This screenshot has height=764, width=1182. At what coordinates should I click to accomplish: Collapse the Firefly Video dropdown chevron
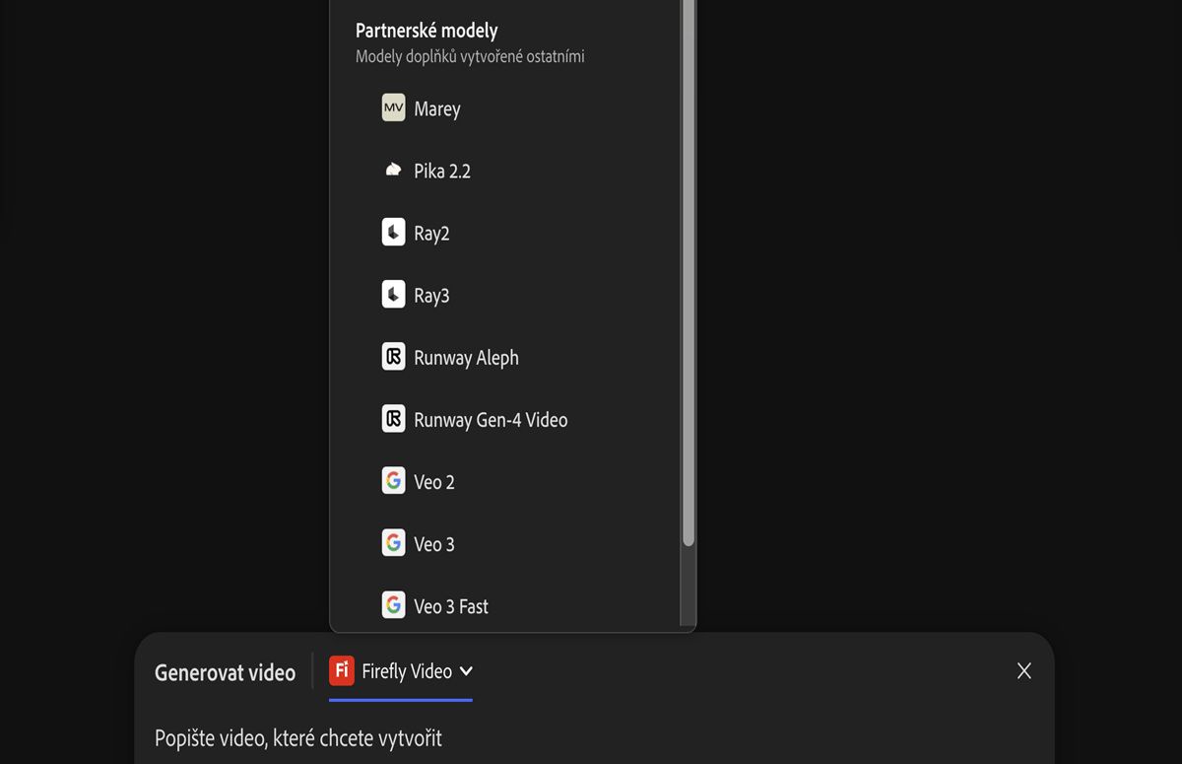click(x=466, y=671)
